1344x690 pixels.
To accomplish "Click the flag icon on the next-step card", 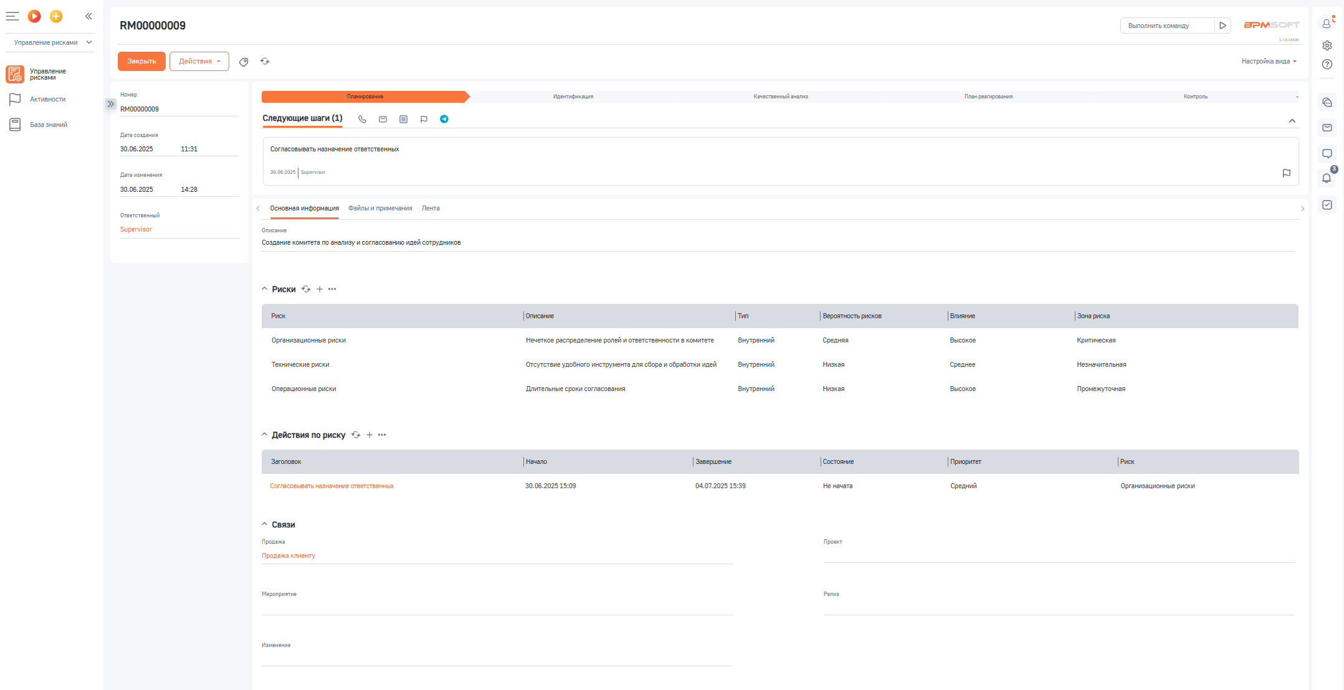I will (x=1286, y=173).
